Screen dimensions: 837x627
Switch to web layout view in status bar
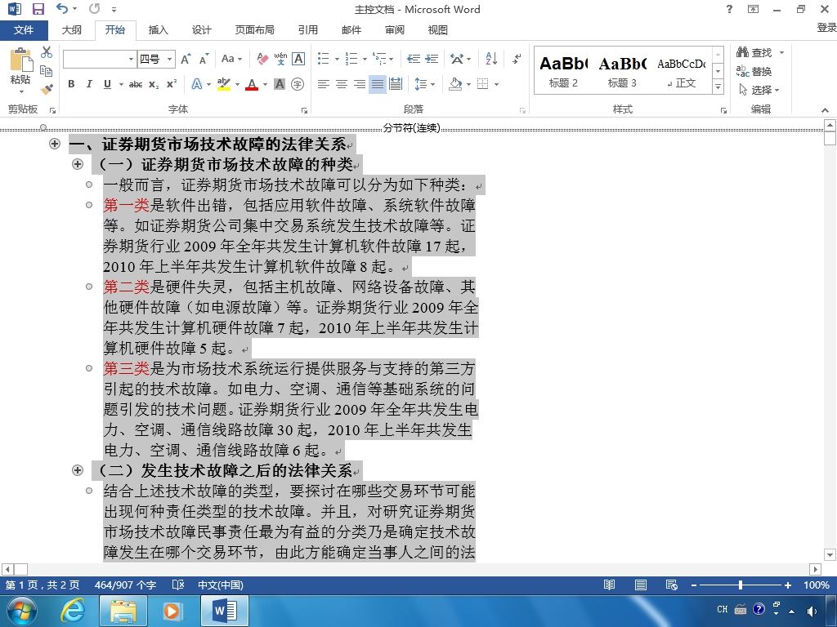point(672,585)
